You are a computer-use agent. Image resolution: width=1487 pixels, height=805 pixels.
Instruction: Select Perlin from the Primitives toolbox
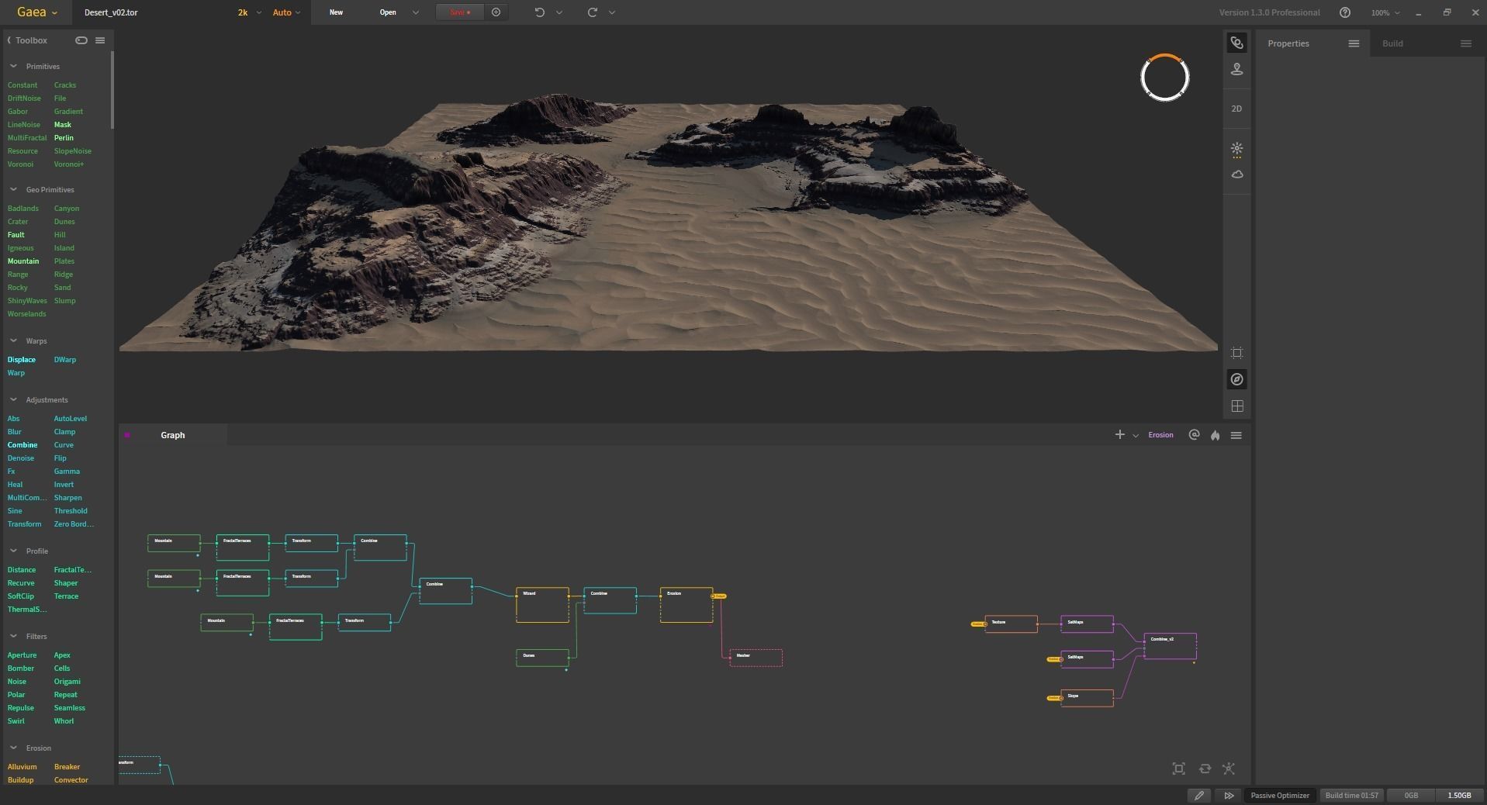coord(64,138)
